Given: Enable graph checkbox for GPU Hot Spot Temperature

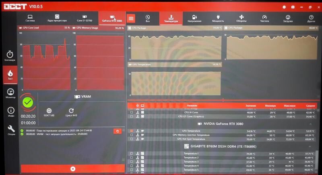Looking at the screenshot, I should tap(132, 139).
